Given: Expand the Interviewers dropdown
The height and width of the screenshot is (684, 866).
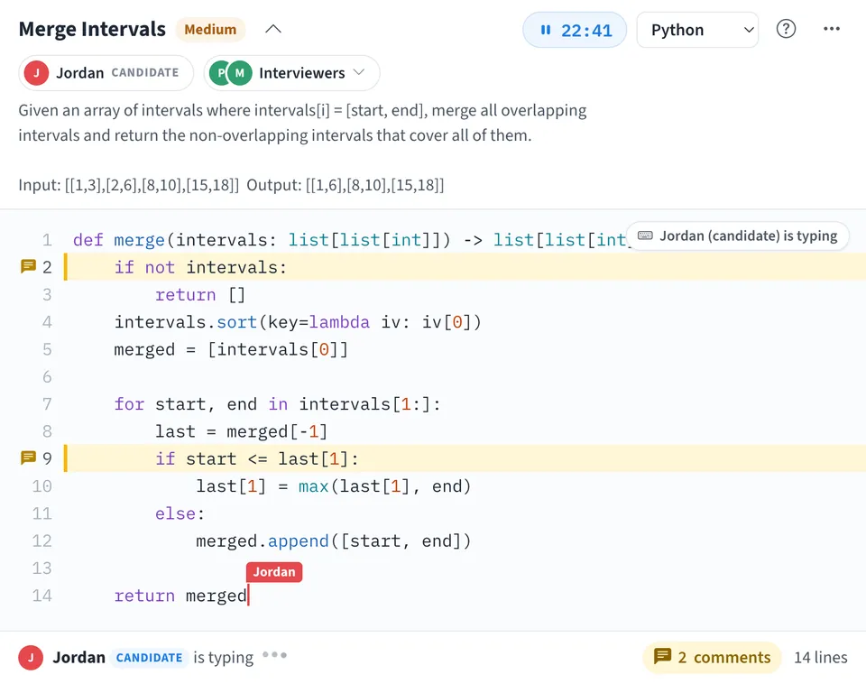Looking at the screenshot, I should coord(291,73).
